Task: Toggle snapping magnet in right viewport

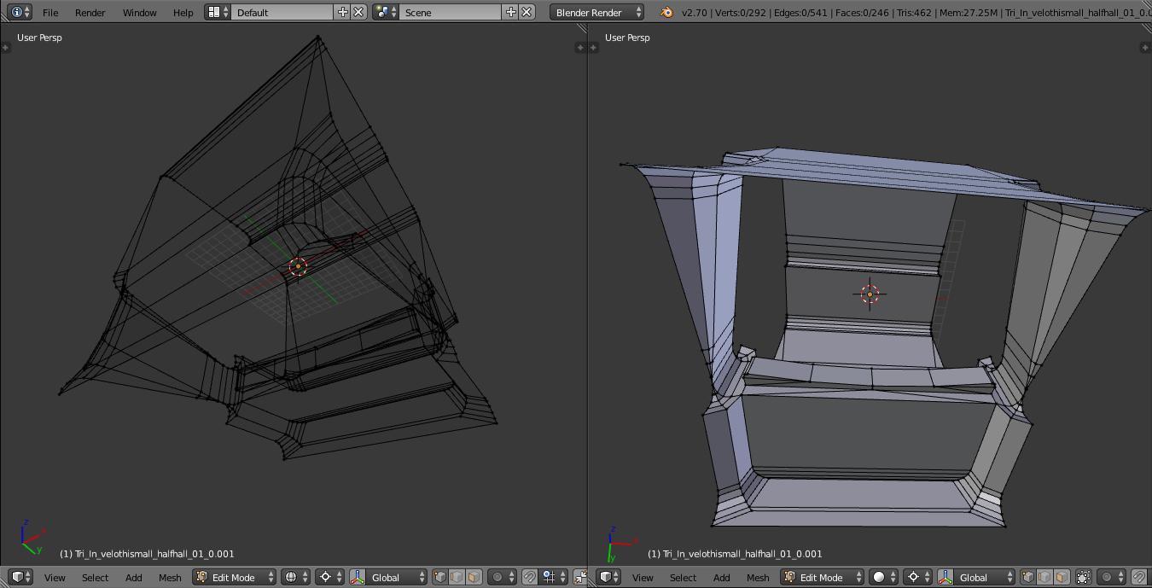Action: 1138,577
